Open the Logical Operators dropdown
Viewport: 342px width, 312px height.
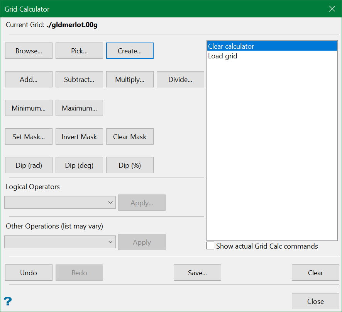point(60,203)
